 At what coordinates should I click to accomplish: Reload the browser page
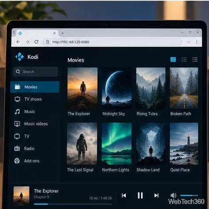click(36, 42)
